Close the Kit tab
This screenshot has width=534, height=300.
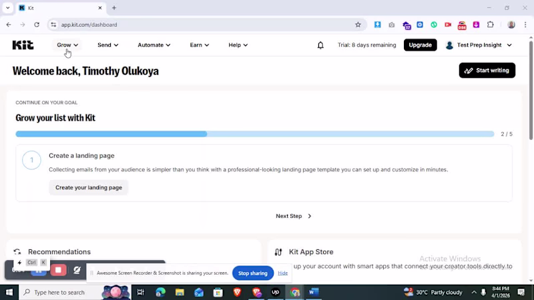tap(100, 8)
